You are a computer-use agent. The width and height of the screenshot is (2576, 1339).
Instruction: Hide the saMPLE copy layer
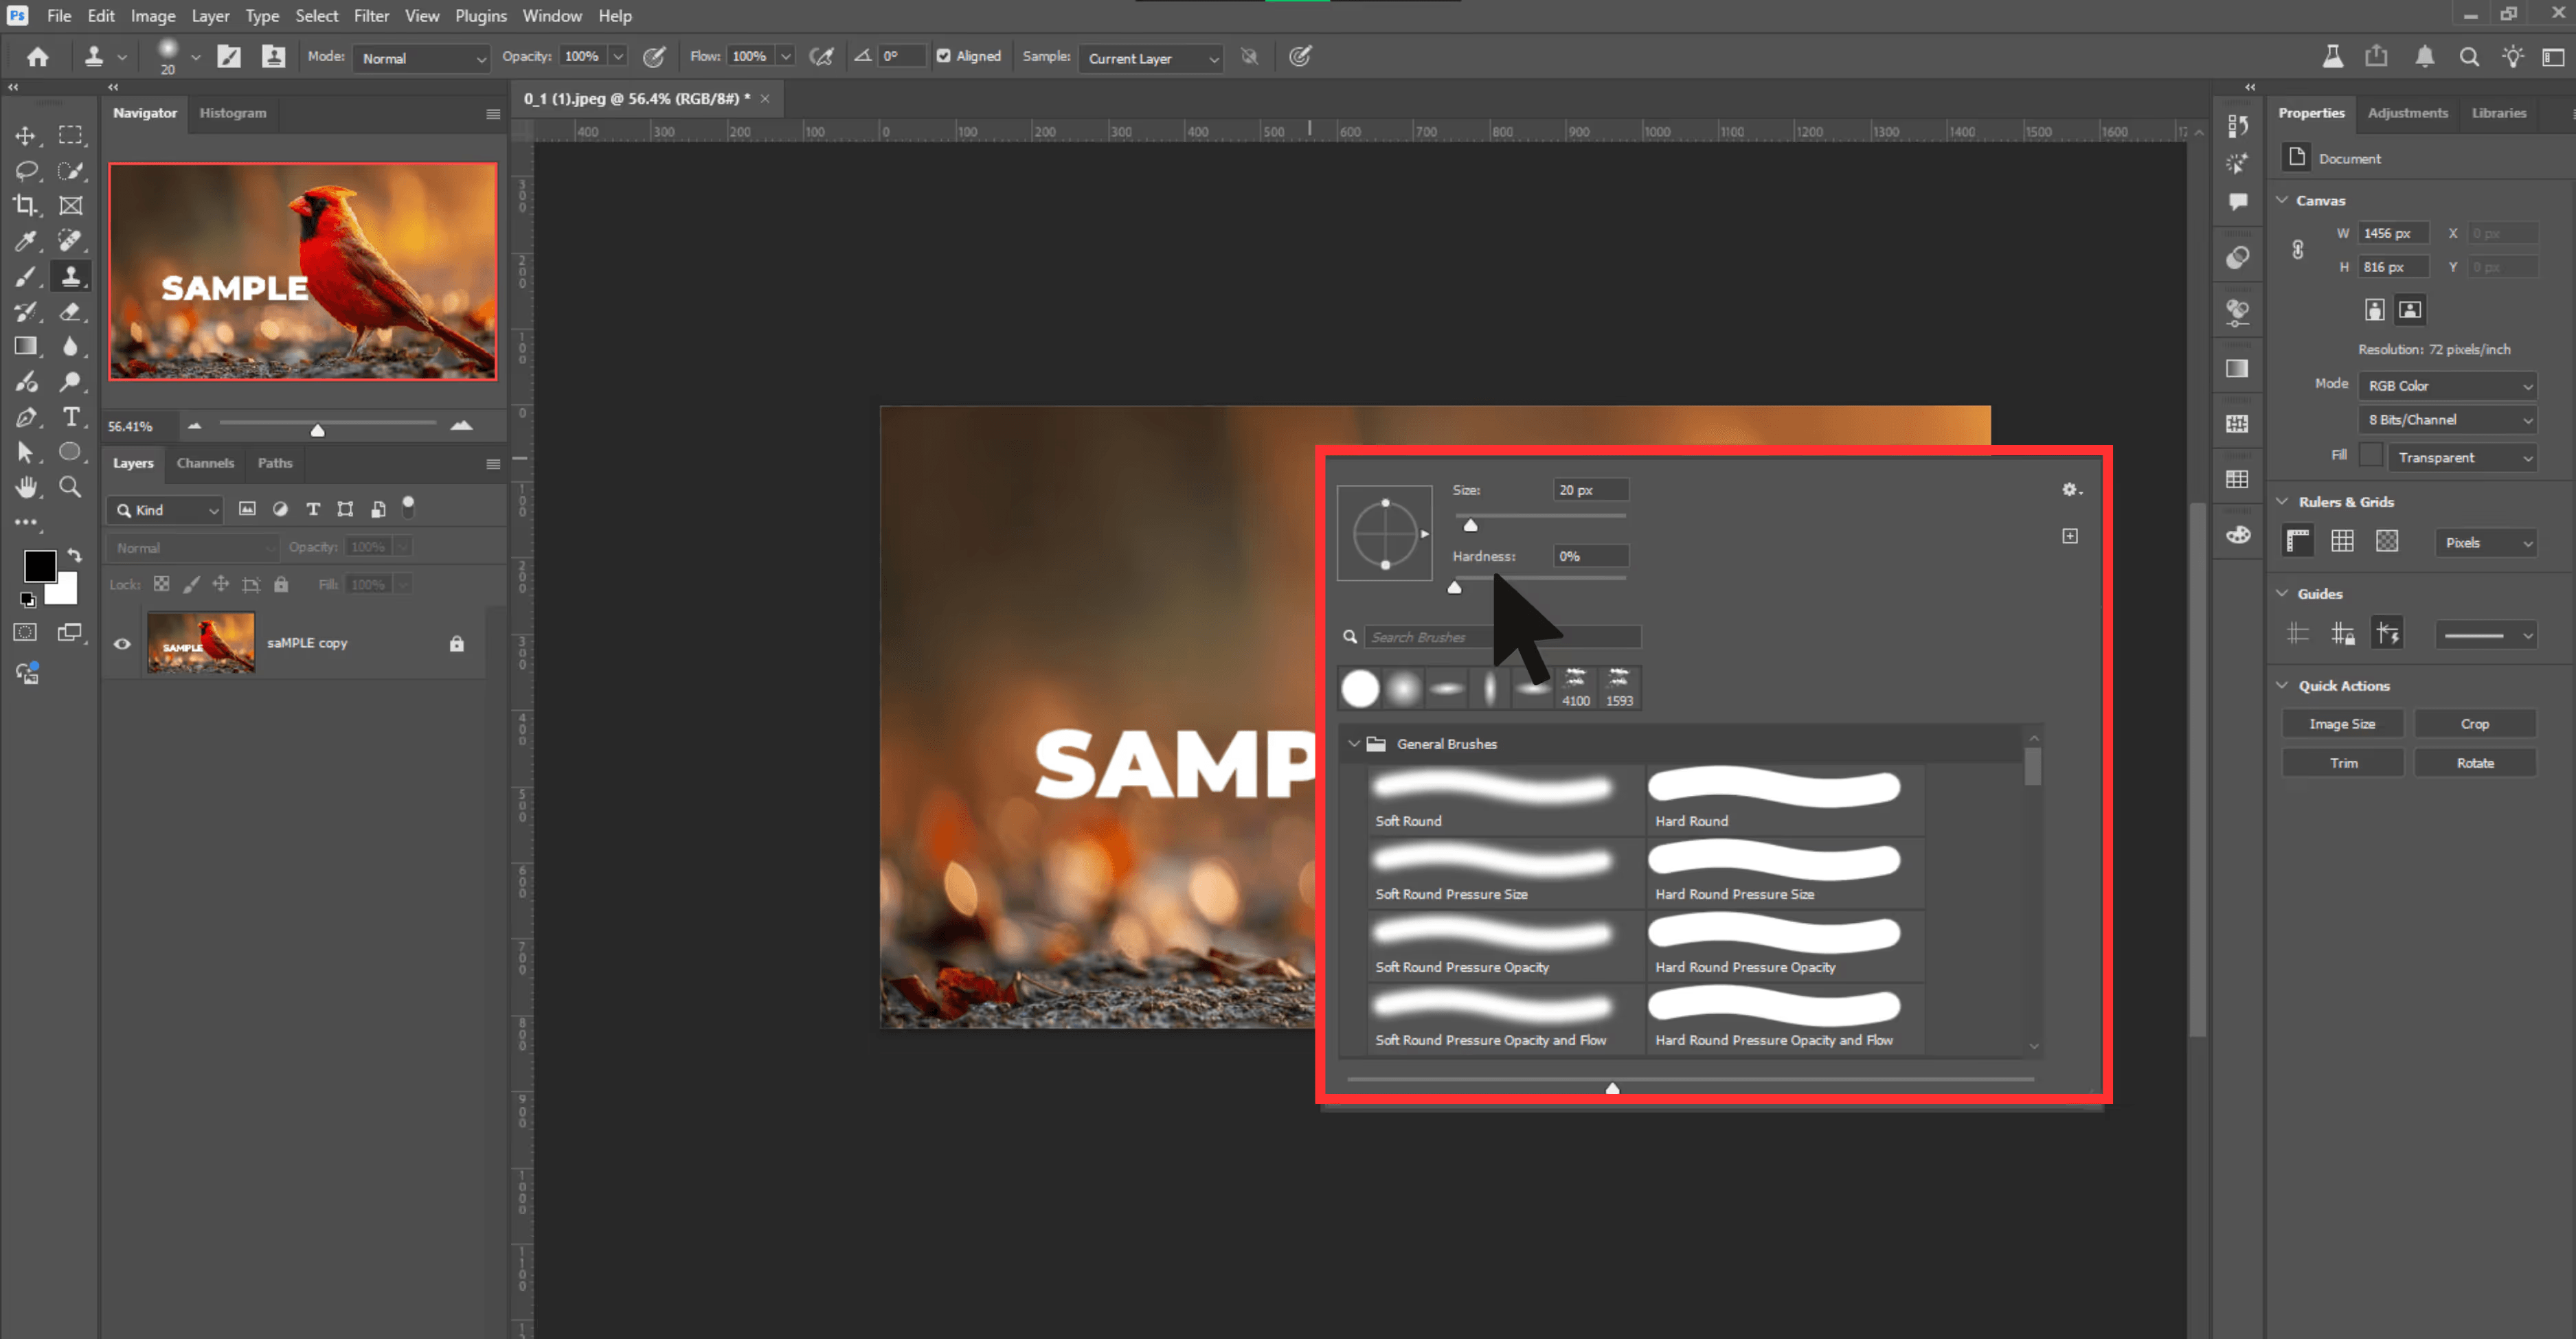pyautogui.click(x=122, y=643)
